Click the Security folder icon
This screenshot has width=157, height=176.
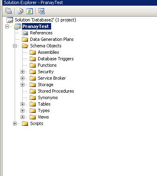click(x=33, y=72)
